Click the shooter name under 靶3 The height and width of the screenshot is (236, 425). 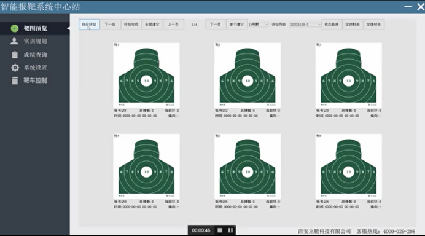(x=322, y=111)
